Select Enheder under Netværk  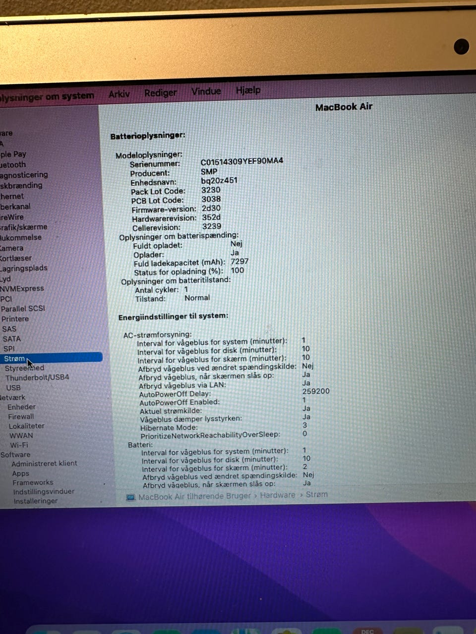[21, 407]
